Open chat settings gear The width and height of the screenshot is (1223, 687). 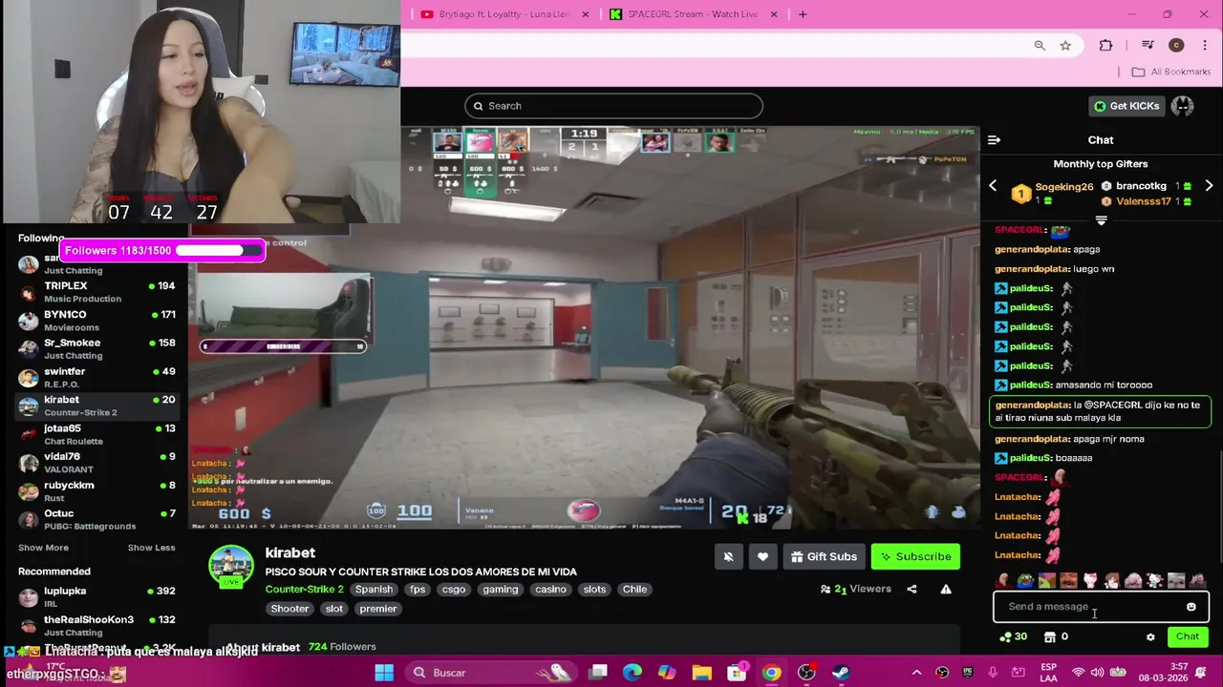1150,636
